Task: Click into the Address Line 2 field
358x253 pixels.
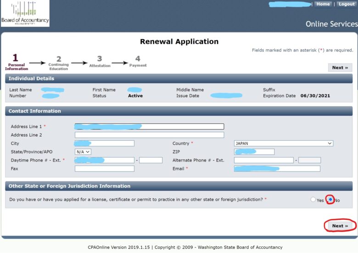Action: [x=149, y=135]
